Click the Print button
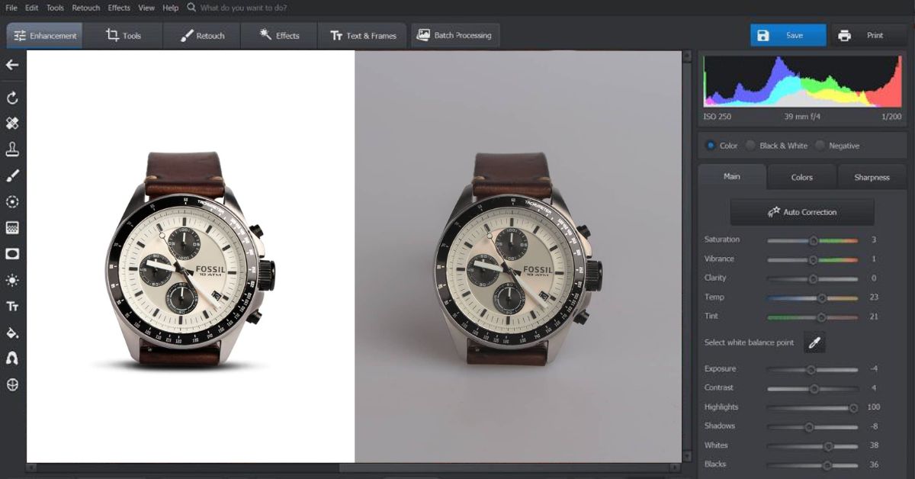 (x=867, y=35)
